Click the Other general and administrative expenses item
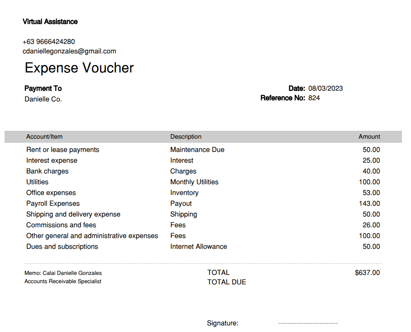The width and height of the screenshot is (411, 332). tap(92, 236)
